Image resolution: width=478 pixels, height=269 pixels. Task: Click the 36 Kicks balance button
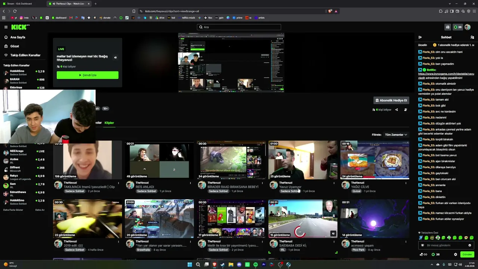click(457, 27)
